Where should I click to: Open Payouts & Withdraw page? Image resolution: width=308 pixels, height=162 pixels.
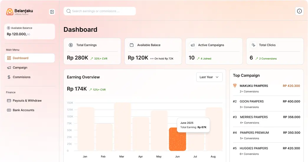30,101
